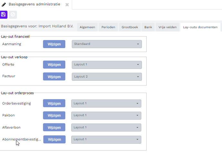Viewport: 222px width, 155px height.
Task: Select the Lay-outs documenten tab
Action: (x=200, y=27)
